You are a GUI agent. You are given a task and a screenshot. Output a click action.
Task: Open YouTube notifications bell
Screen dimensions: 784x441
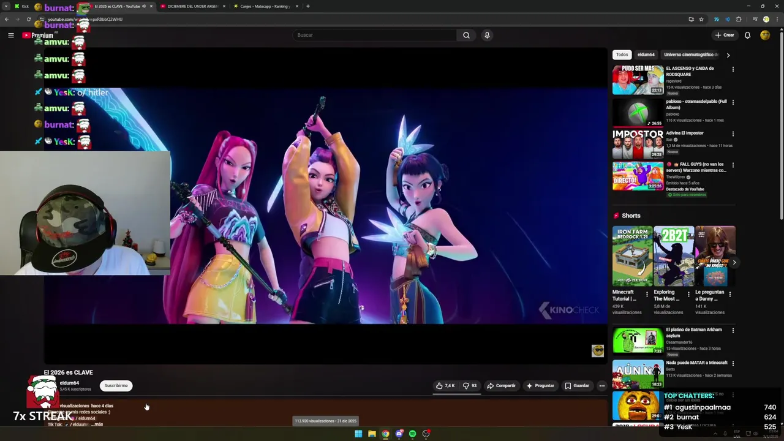[x=747, y=35]
